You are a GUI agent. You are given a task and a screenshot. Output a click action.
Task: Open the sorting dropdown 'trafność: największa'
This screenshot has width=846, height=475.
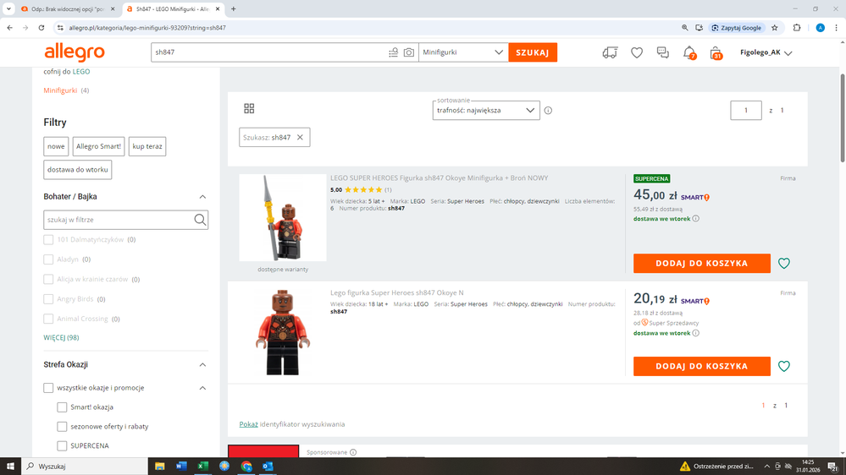(x=486, y=111)
